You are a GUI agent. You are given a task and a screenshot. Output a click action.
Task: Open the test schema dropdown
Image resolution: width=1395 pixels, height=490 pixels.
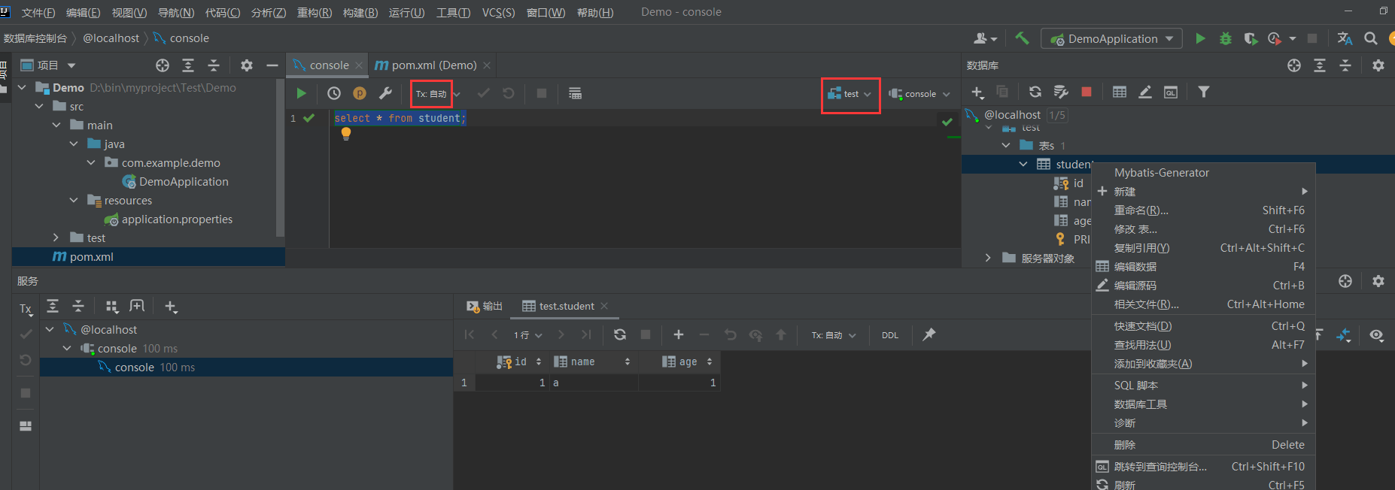[x=849, y=94]
